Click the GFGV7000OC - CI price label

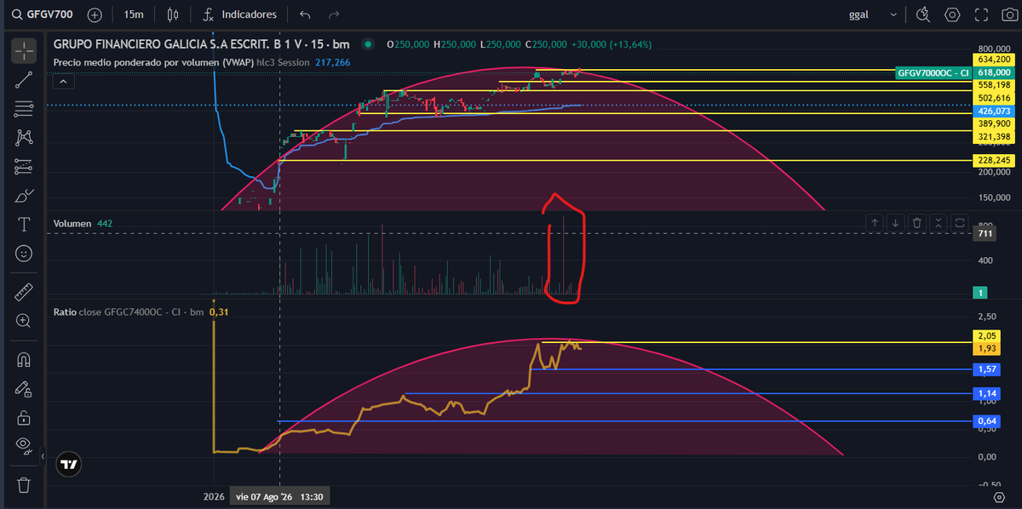(933, 73)
